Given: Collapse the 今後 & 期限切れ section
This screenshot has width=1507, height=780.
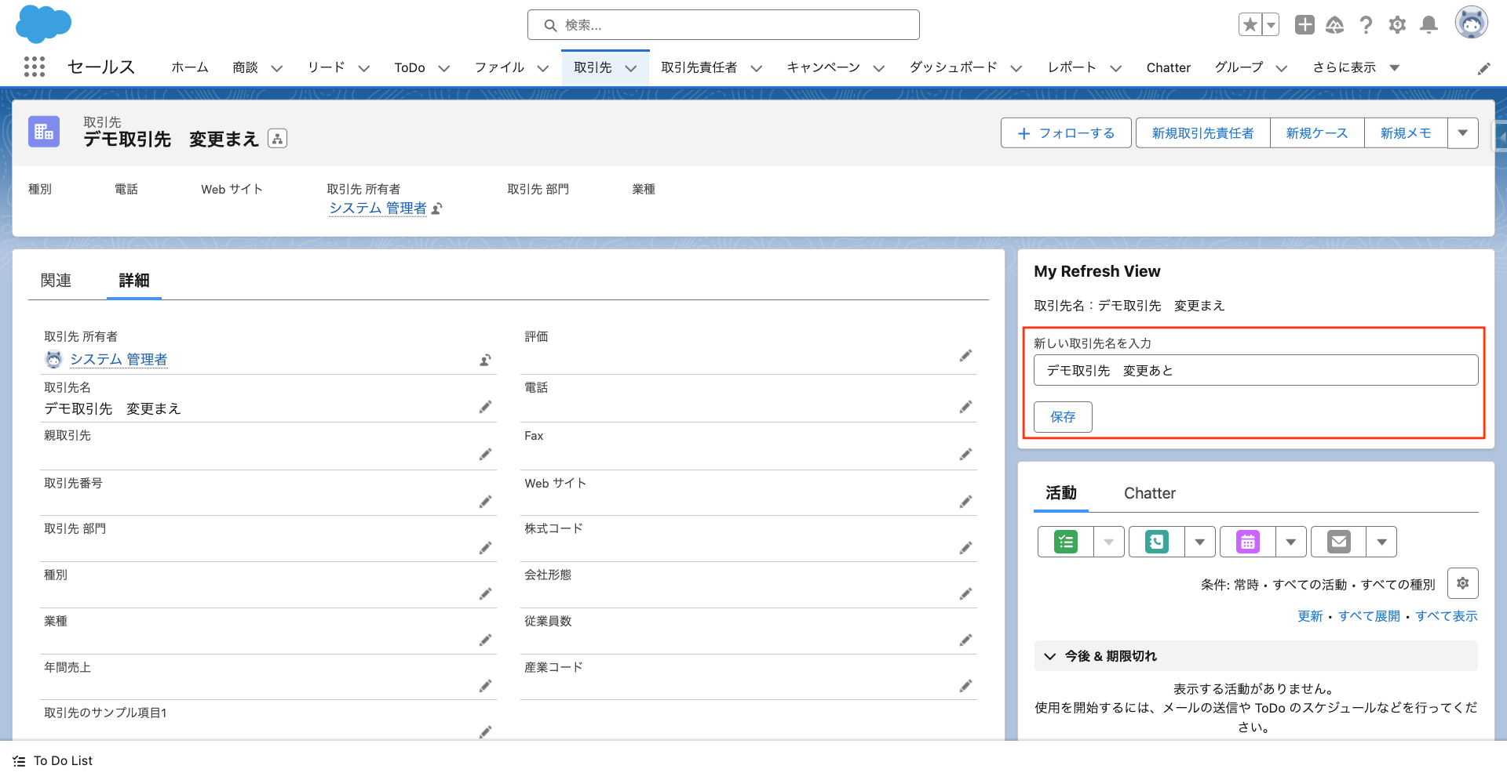Looking at the screenshot, I should (x=1049, y=656).
